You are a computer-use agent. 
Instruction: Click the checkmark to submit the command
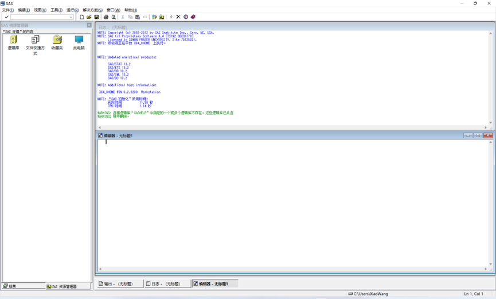pos(6,17)
